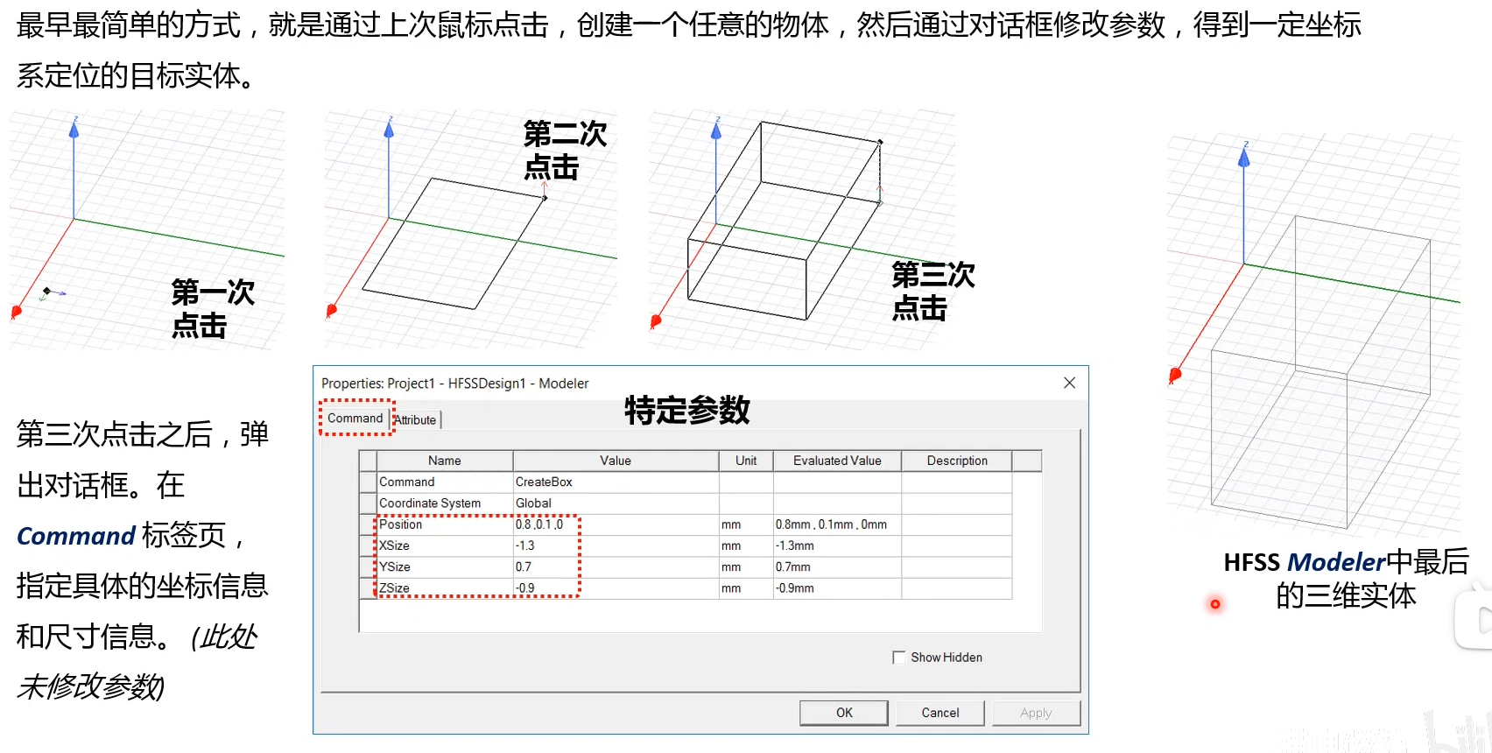Click the Value column header

(615, 461)
